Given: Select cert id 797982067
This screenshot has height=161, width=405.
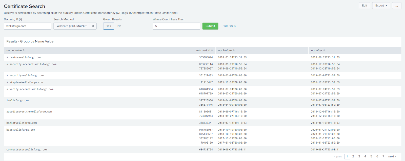Looking at the screenshot, I should [x=206, y=68].
